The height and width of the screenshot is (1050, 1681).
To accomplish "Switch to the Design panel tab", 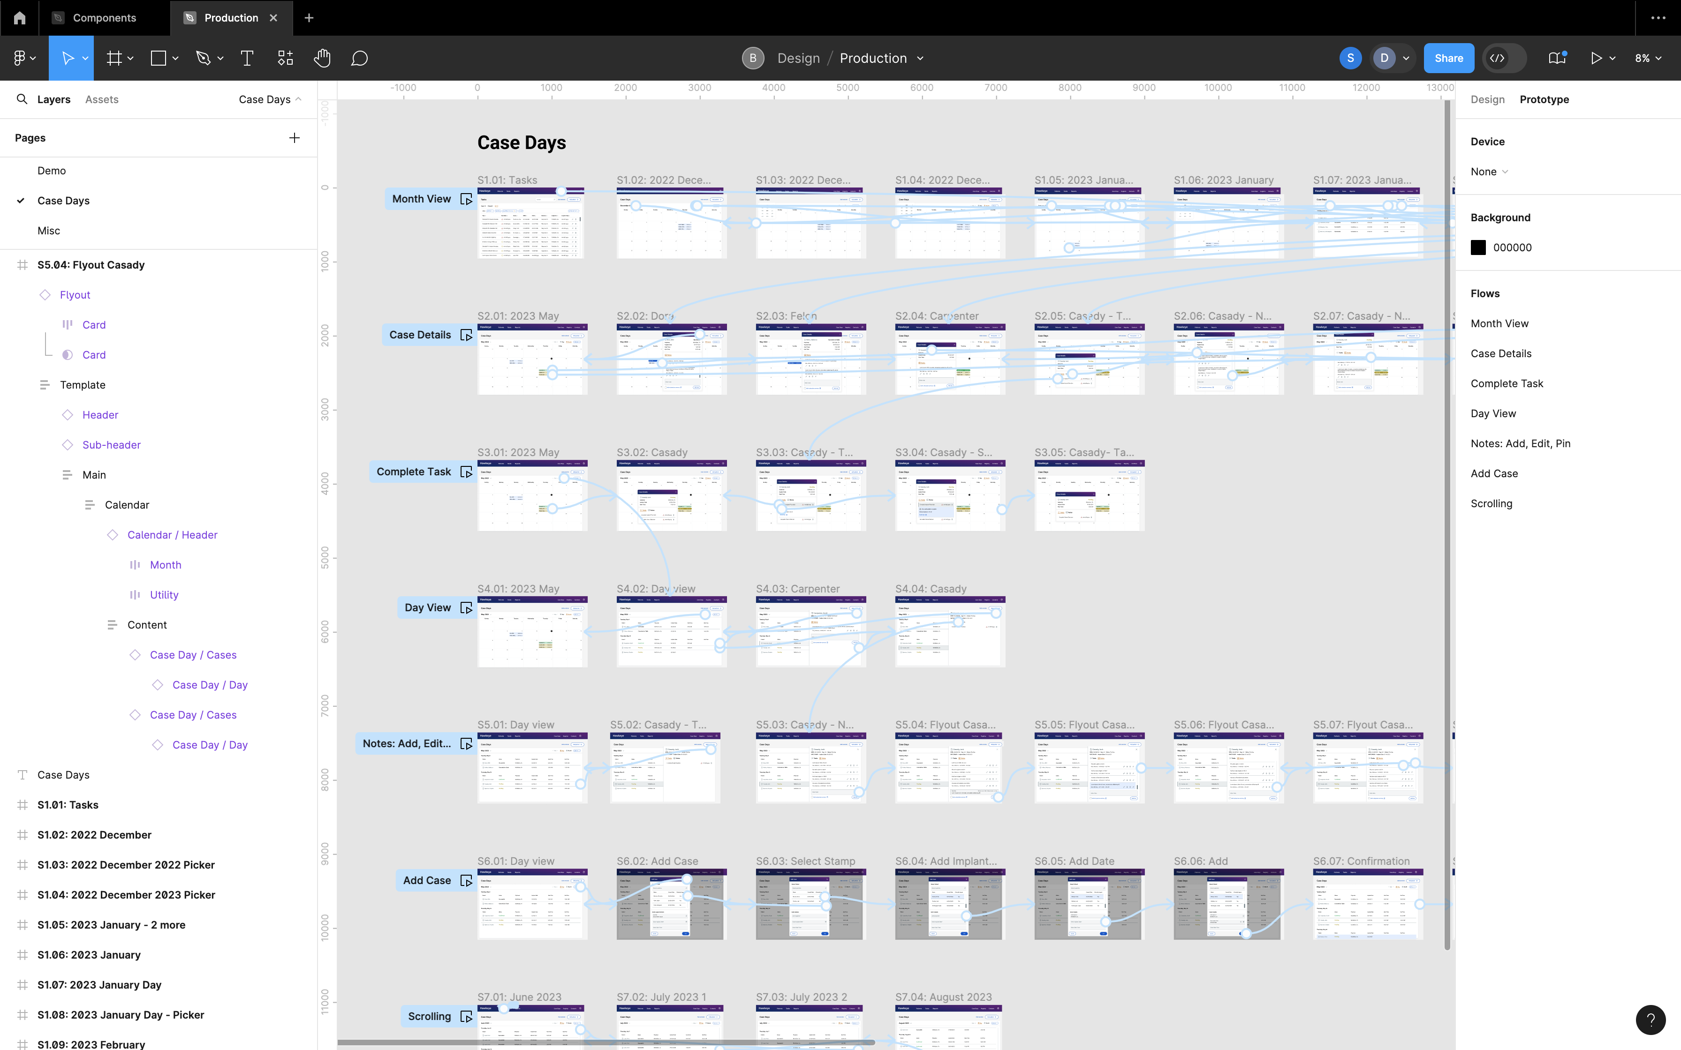I will (x=1487, y=99).
